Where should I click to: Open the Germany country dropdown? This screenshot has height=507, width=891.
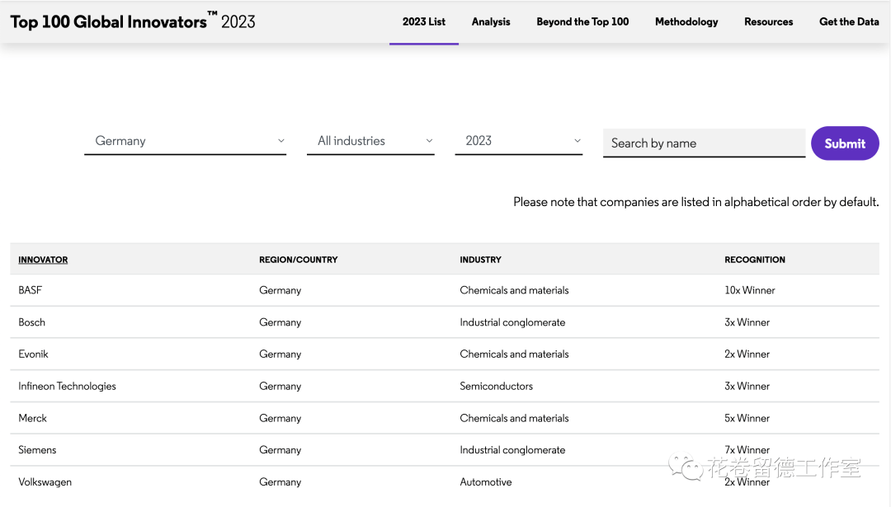pyautogui.click(x=186, y=141)
